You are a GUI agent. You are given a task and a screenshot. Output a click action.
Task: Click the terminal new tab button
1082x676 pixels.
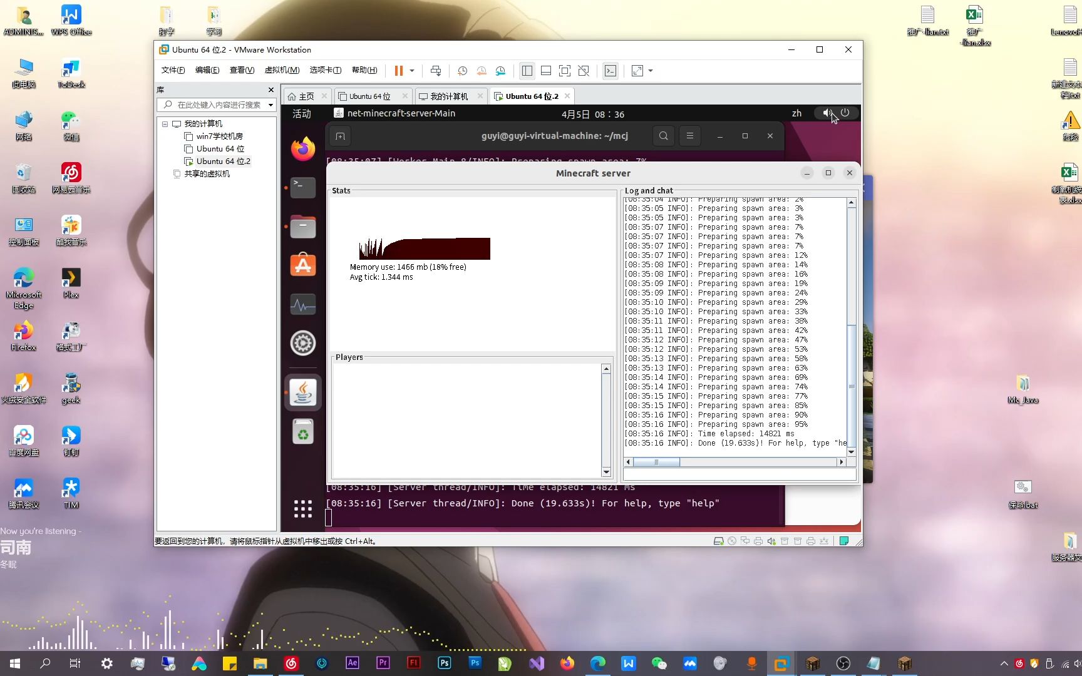pyautogui.click(x=341, y=136)
